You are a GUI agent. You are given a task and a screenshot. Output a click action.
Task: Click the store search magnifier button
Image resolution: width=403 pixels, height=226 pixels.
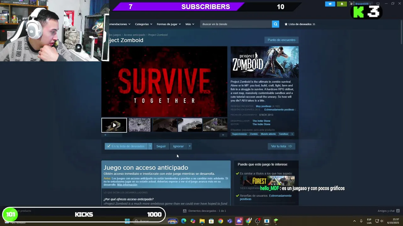coord(275,24)
